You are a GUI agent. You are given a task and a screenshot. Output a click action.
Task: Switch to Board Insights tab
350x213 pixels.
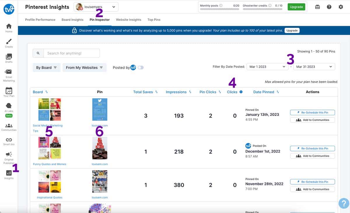(72, 20)
